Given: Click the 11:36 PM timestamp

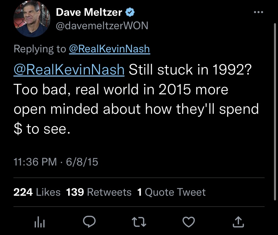Looking at the screenshot, I should click(x=35, y=162).
